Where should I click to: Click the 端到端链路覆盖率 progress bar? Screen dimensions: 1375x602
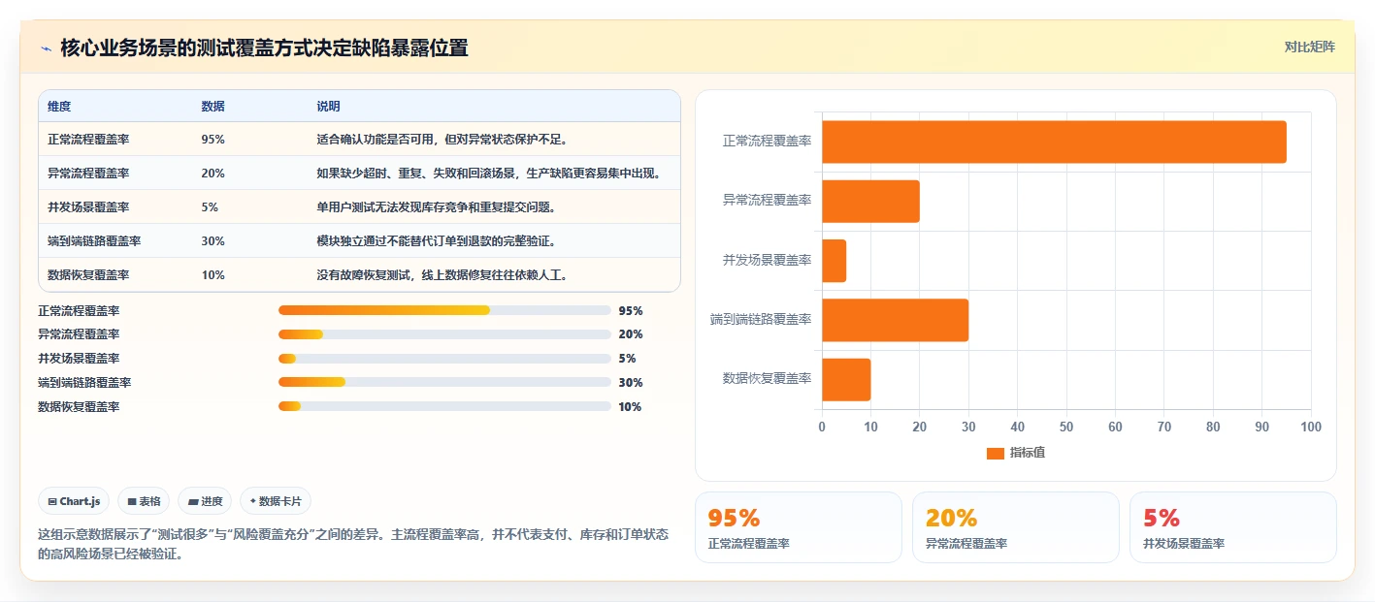444,383
